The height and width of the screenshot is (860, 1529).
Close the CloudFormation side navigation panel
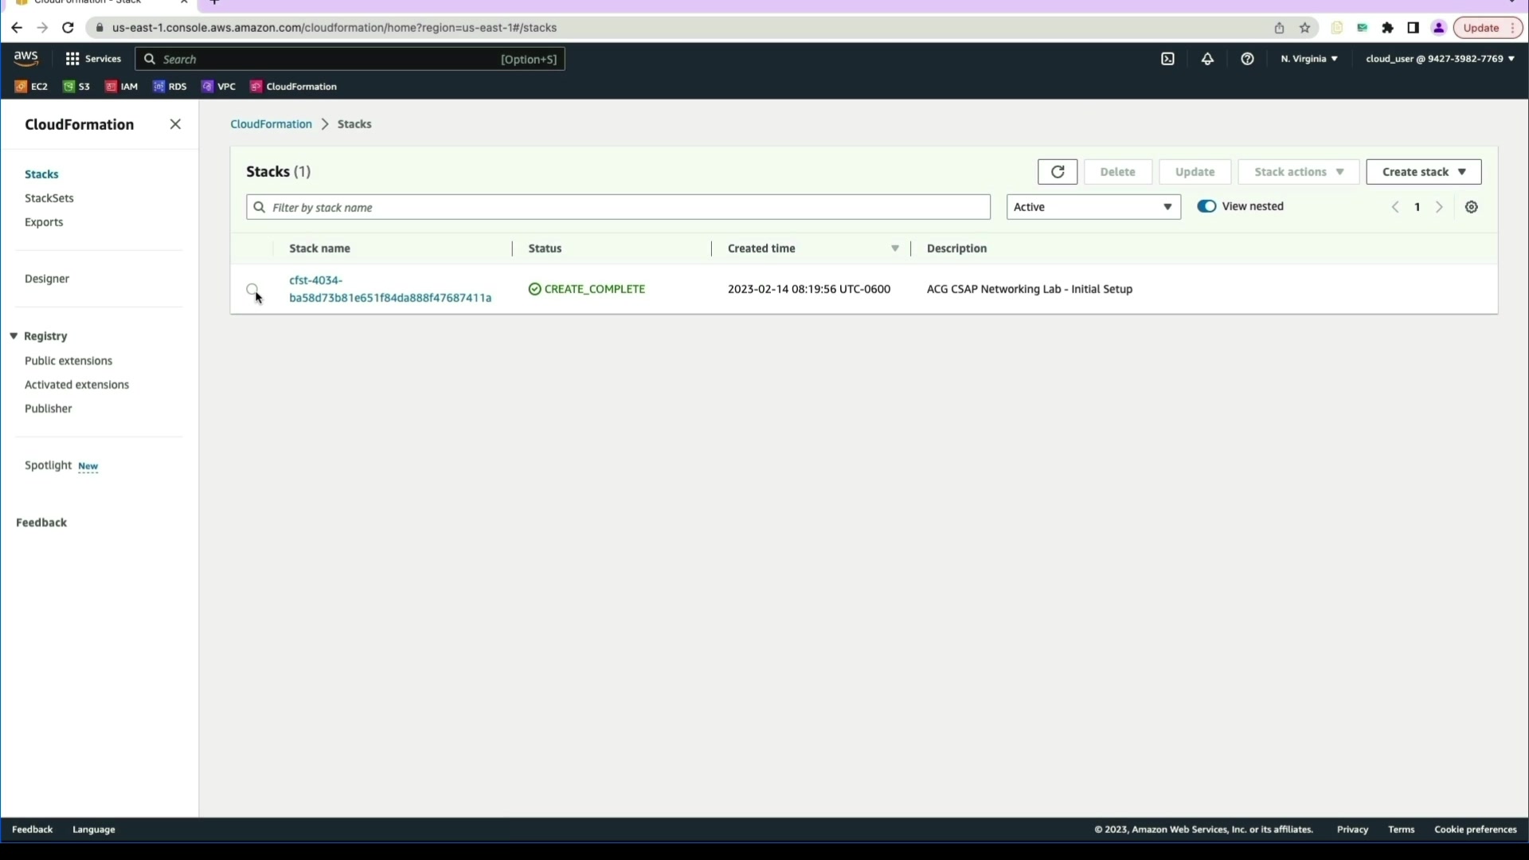175,124
